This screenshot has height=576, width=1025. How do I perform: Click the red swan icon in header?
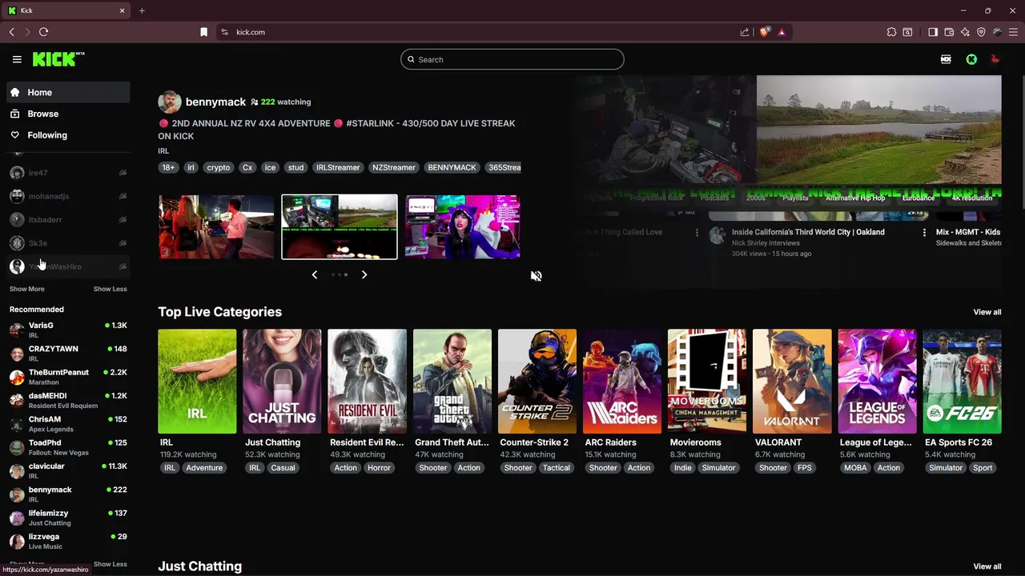(x=995, y=59)
